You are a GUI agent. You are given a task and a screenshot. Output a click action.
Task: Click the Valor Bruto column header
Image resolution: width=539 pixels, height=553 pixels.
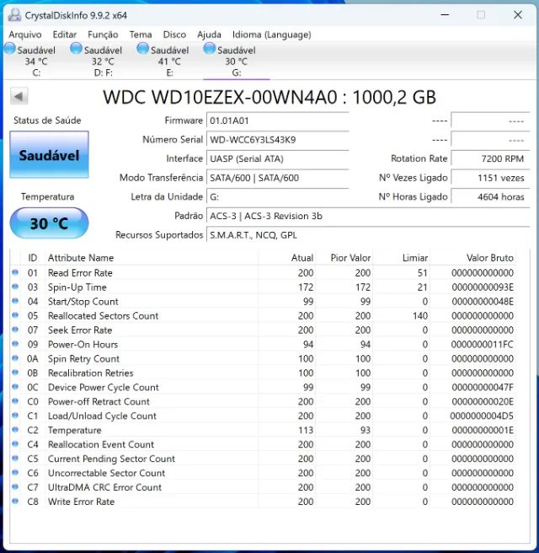click(472, 258)
